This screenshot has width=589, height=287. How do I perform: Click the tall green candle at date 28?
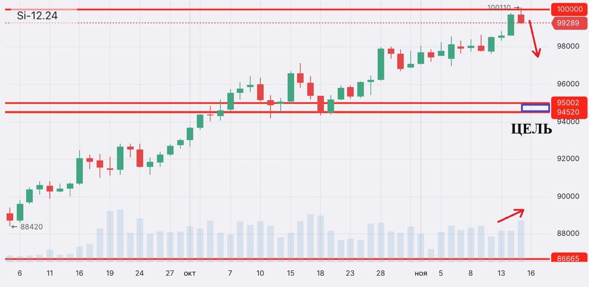tap(381, 64)
